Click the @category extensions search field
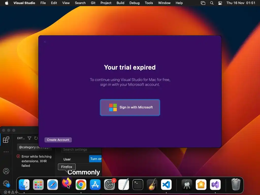Screen dimensions: 260x195 click(35, 147)
